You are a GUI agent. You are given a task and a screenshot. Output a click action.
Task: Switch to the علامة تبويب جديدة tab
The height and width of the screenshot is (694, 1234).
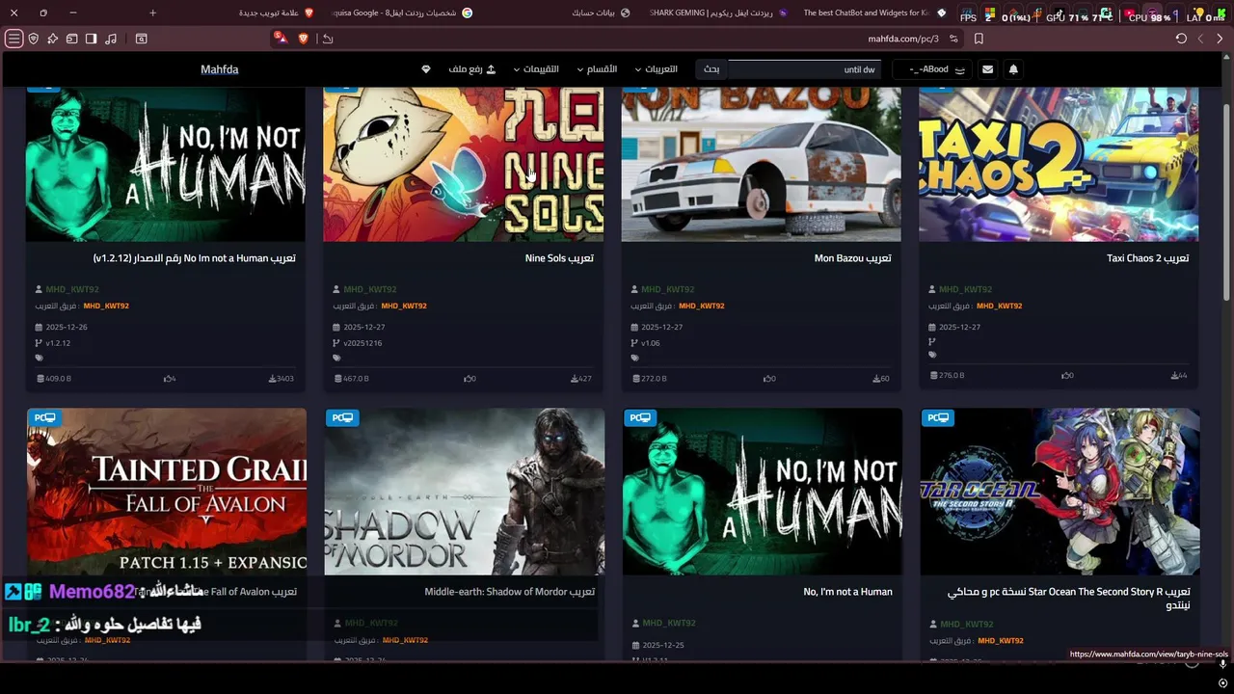pos(276,13)
